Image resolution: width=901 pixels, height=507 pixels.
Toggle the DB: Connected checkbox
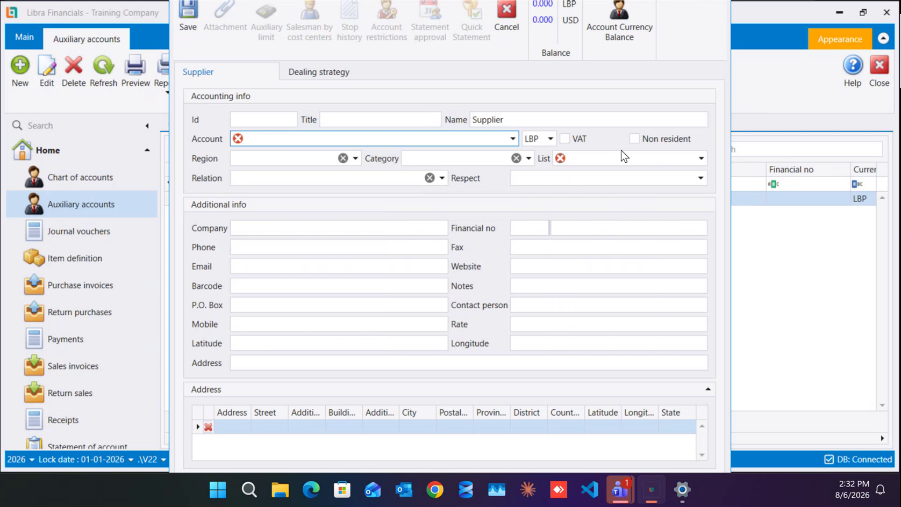pyautogui.click(x=829, y=459)
